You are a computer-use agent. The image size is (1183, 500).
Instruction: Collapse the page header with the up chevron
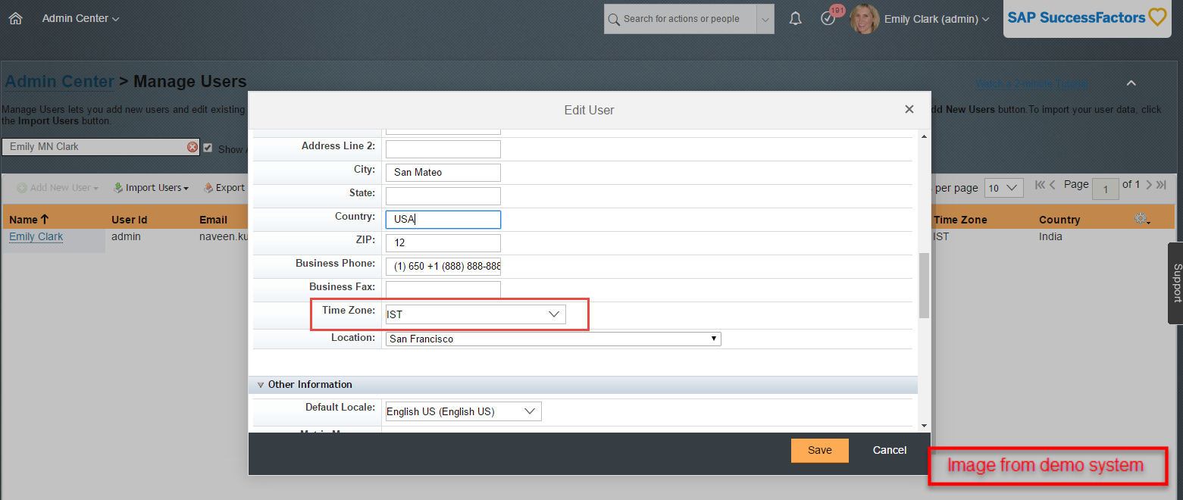click(x=1131, y=83)
